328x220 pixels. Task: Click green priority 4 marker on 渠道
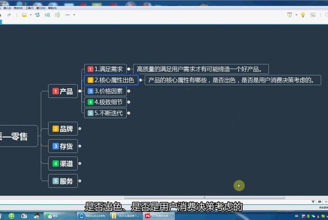click(55, 163)
